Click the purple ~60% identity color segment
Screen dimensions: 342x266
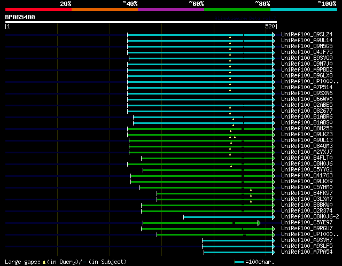tap(171, 10)
